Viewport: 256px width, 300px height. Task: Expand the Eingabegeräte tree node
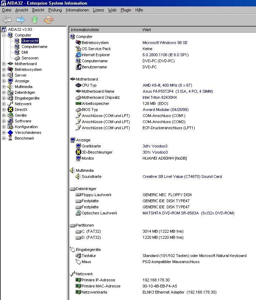(x=4, y=98)
